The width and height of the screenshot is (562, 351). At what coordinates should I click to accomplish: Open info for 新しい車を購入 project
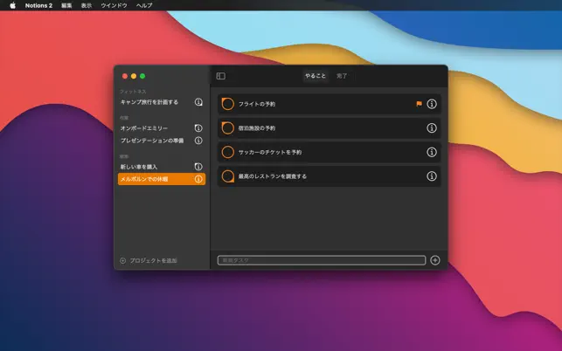point(198,167)
